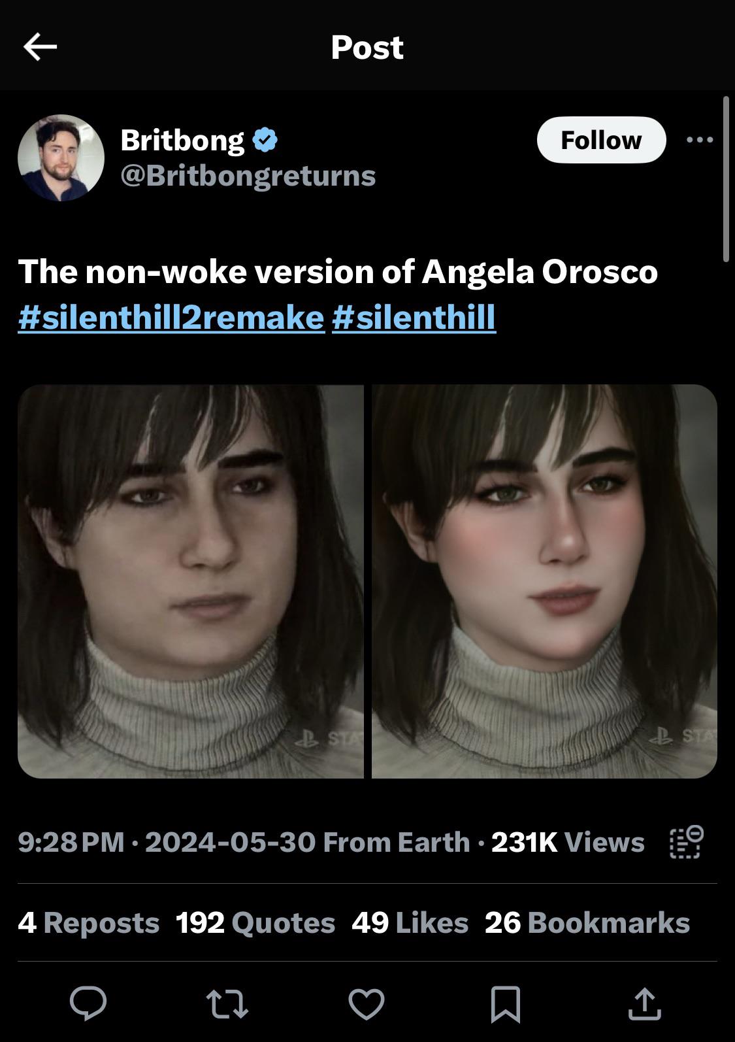The width and height of the screenshot is (735, 1042).
Task: Open the three-dot more options menu
Action: [700, 140]
